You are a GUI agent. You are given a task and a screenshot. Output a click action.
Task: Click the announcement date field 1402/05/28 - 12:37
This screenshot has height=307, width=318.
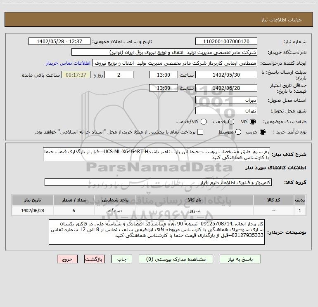click(x=59, y=42)
